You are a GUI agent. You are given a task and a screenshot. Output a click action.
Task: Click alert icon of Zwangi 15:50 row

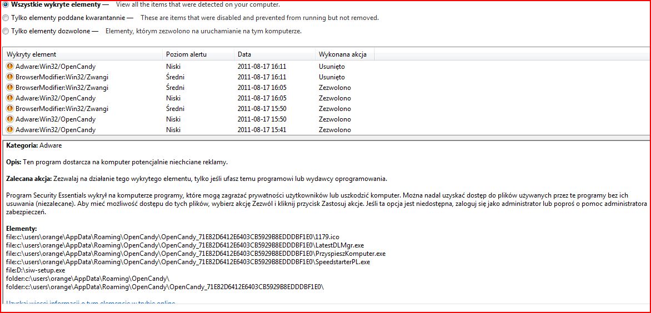[x=10, y=109]
